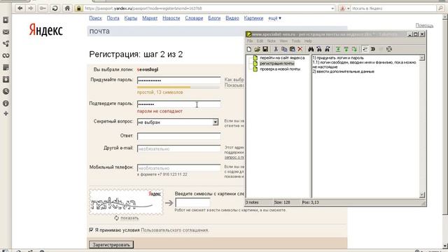Open the Help menu in TreePad
Screen dimensions: 448x252
tap(308, 41)
